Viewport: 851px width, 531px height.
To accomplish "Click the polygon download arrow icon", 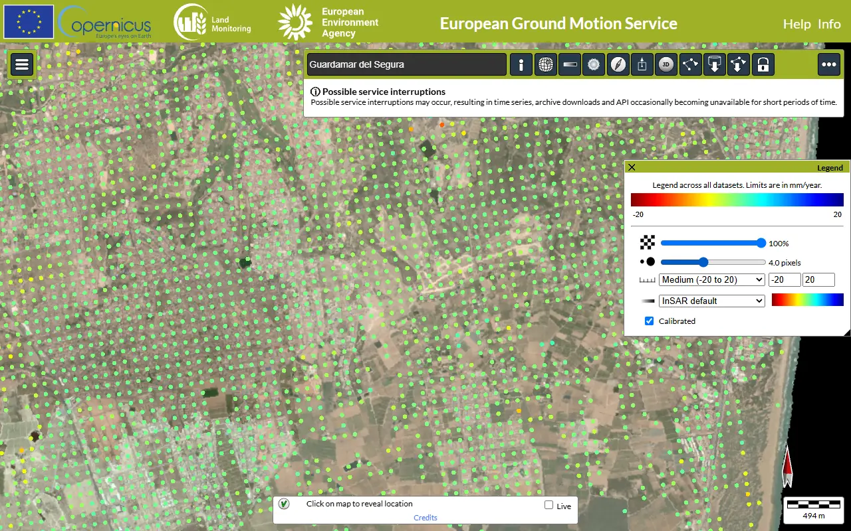I will point(739,64).
